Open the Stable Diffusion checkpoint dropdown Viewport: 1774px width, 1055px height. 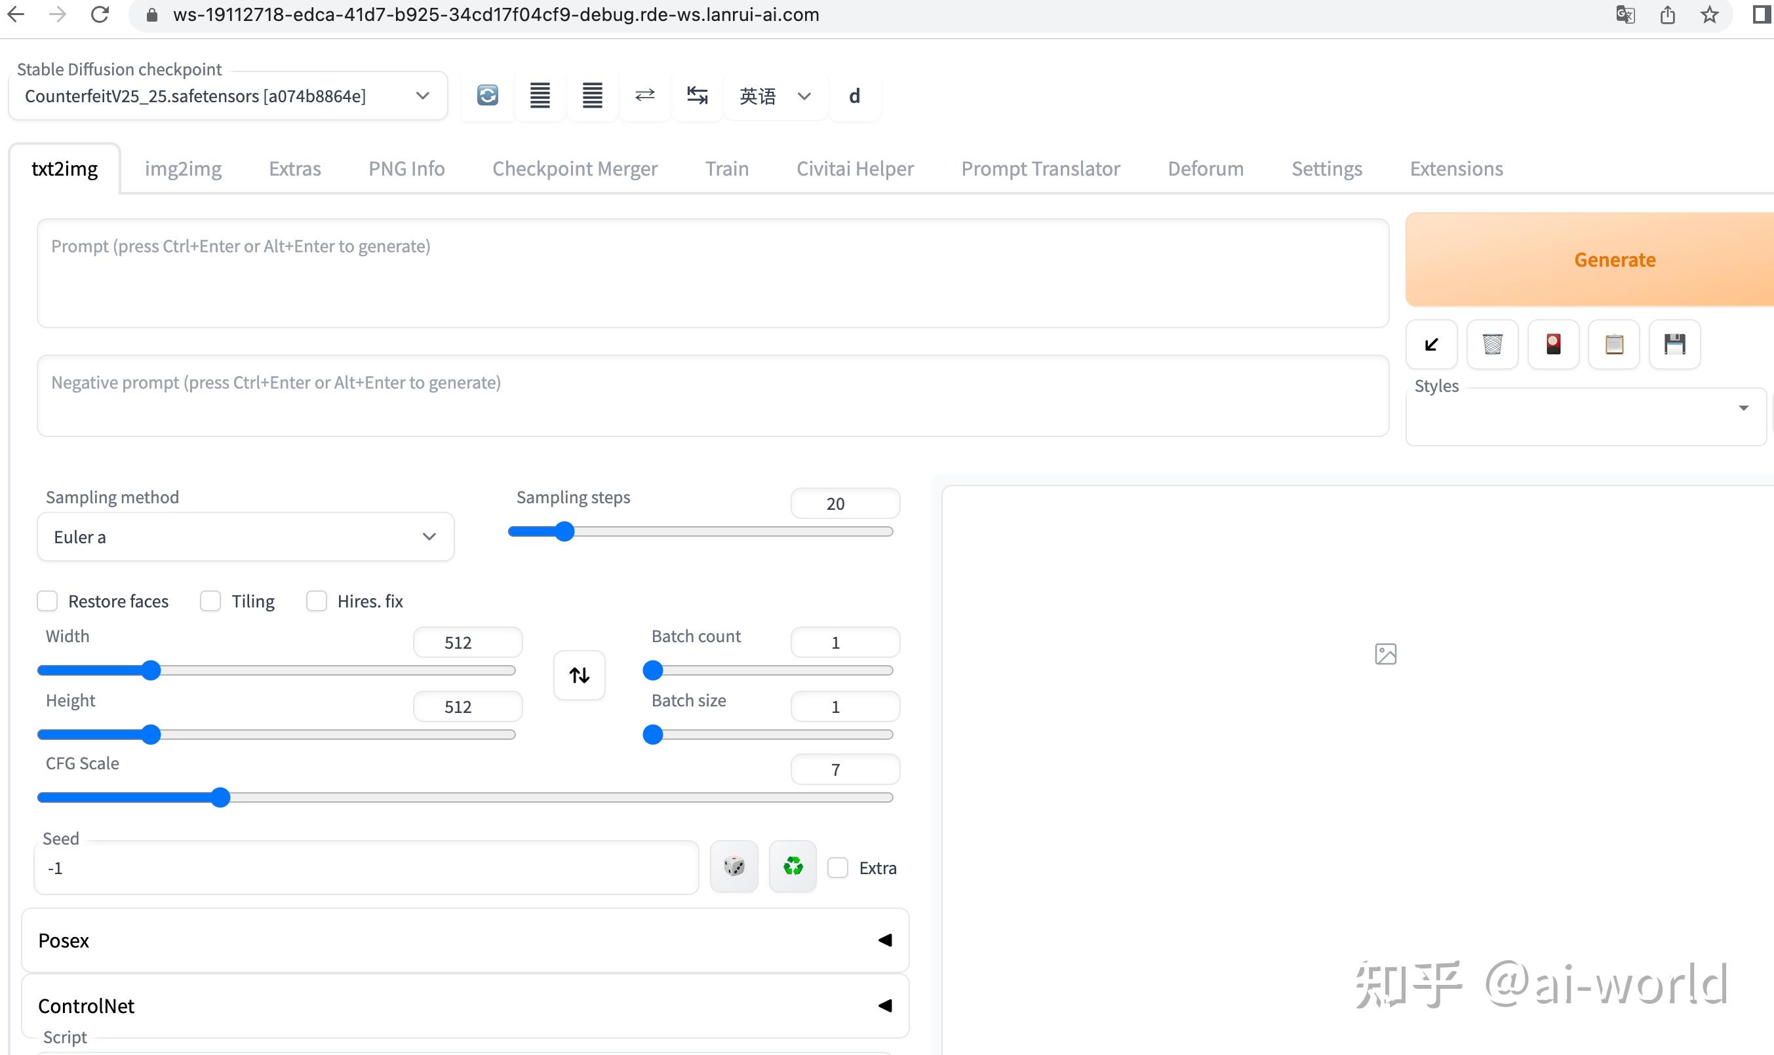(227, 96)
